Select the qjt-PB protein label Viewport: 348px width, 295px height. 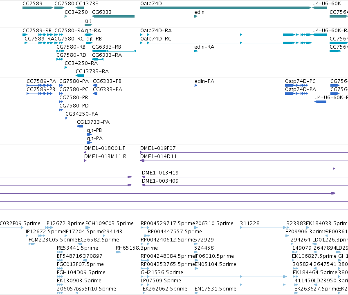(94, 131)
